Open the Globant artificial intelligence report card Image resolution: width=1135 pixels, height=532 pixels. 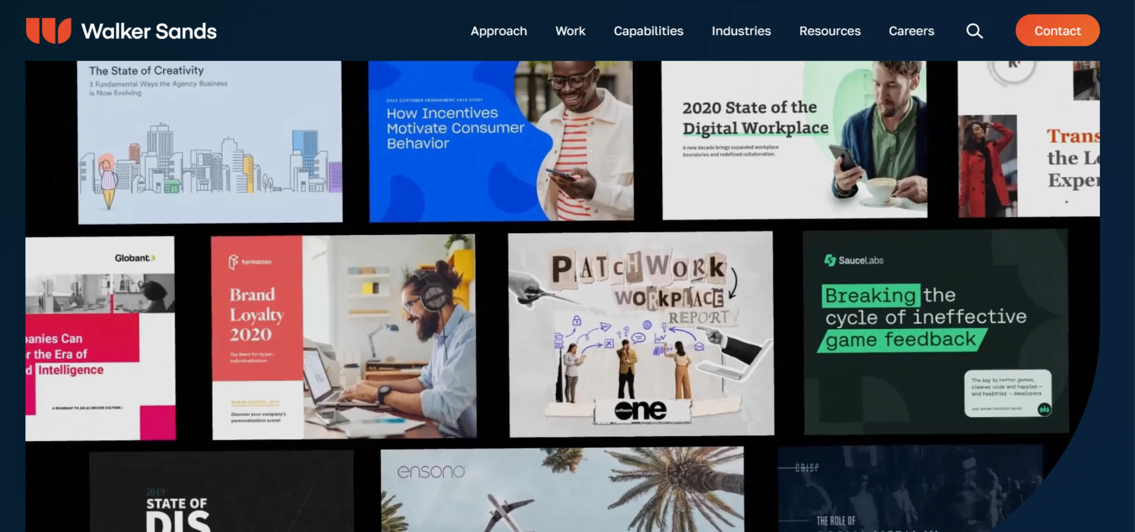coord(100,338)
